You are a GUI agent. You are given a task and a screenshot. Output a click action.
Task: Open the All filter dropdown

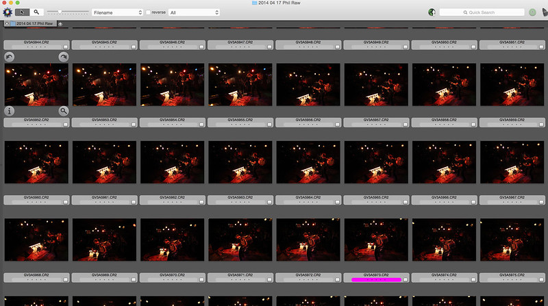[194, 12]
